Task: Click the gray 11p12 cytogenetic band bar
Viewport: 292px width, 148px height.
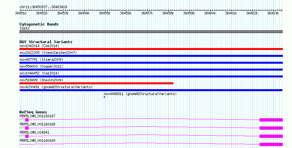Action: tap(151, 32)
